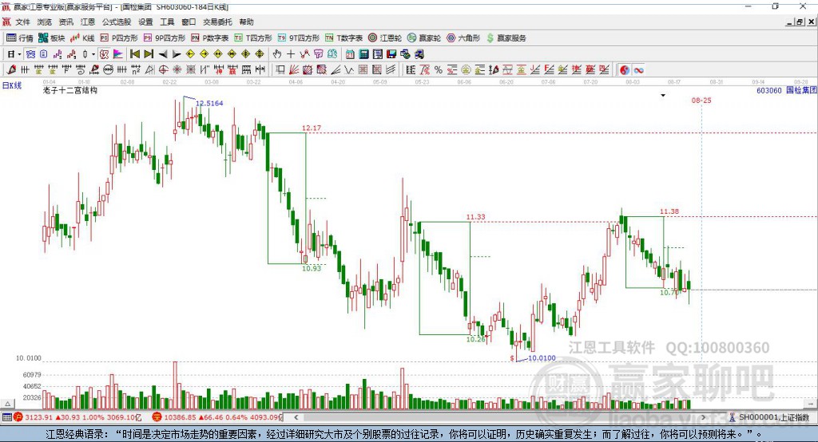Open the 9P四方形 tool
The width and height of the screenshot is (818, 442).
pos(165,38)
